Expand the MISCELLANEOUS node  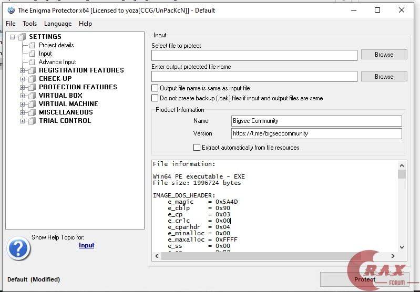click(22, 112)
